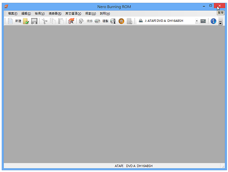Click the 燒錄 burn label
Viewport: 228px width, 172px height.
[90, 21]
